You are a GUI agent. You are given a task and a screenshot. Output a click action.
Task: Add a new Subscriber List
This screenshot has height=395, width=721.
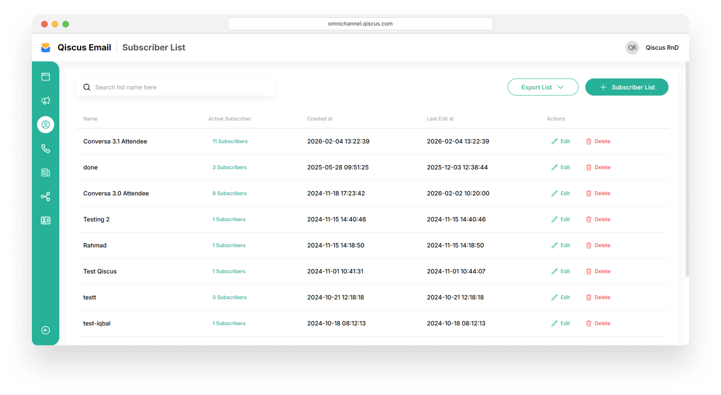pyautogui.click(x=627, y=87)
